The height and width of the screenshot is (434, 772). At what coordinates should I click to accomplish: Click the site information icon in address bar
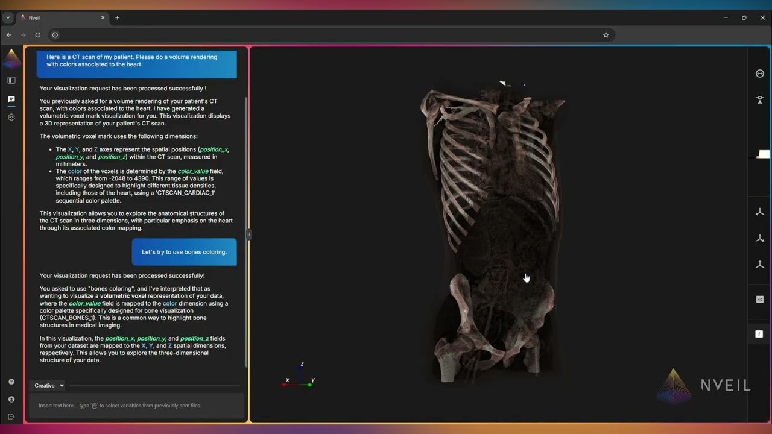(54, 35)
